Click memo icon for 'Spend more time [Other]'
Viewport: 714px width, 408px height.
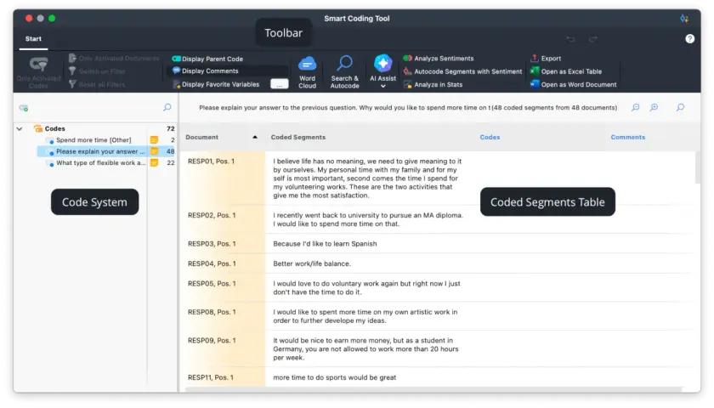155,140
